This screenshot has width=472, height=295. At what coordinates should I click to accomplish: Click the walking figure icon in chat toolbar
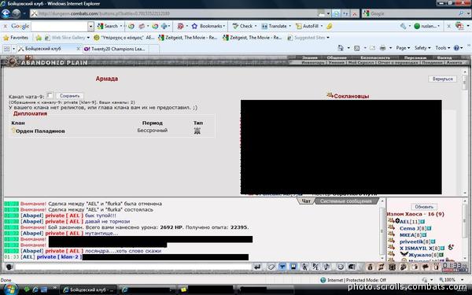click(304, 267)
